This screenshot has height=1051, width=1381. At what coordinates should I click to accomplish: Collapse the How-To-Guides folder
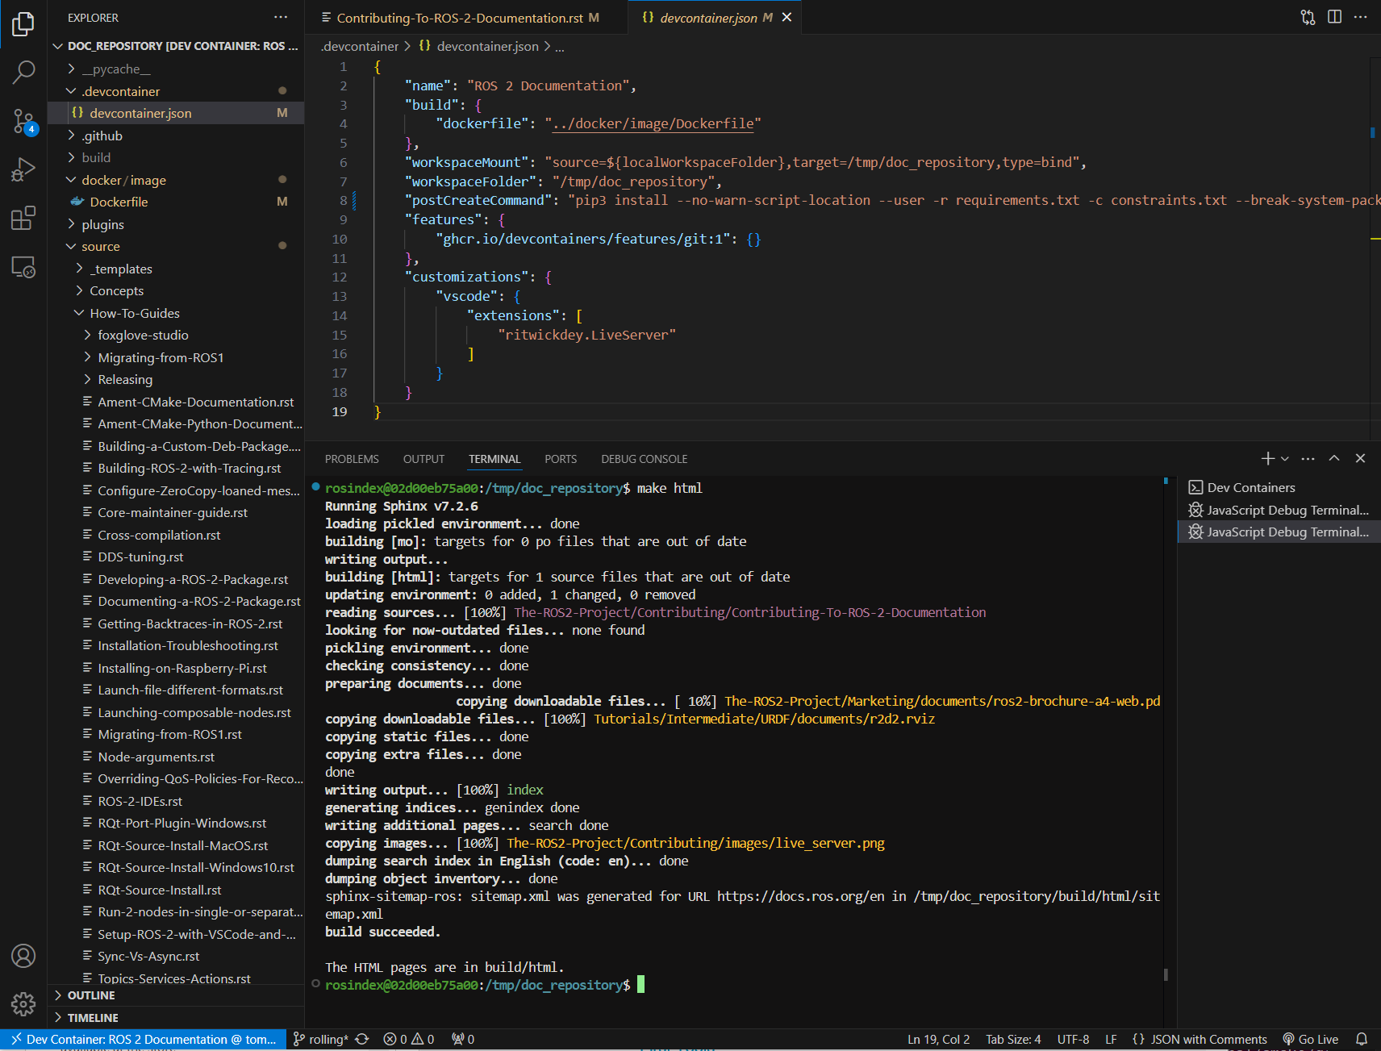134,313
